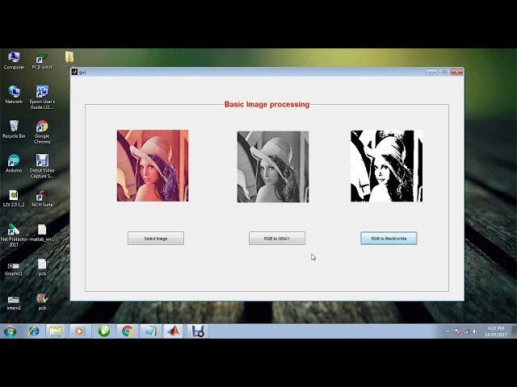The width and height of the screenshot is (517, 387).
Task: Open the MATLAB taskbar icon
Action: point(174,331)
